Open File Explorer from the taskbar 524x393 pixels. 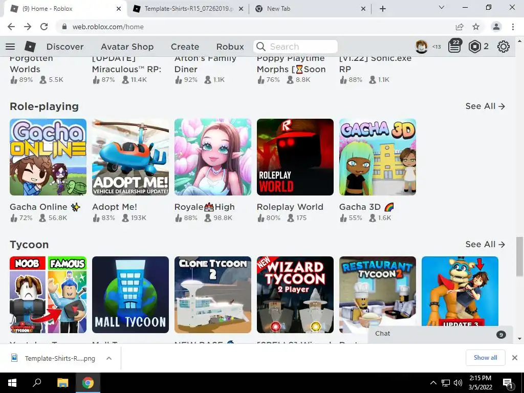click(x=62, y=383)
